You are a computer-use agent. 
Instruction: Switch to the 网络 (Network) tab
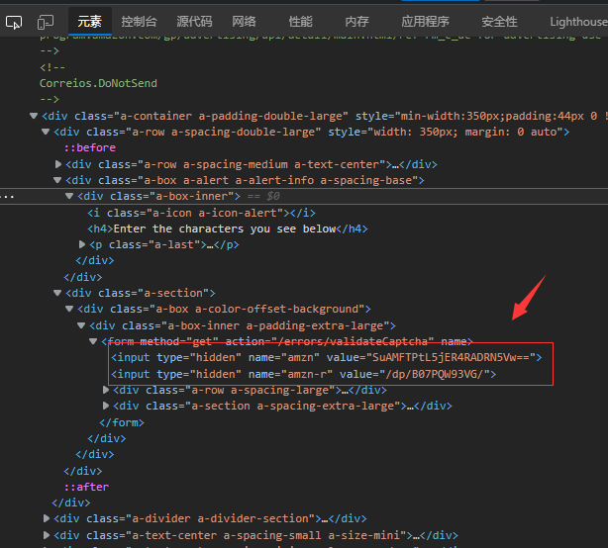point(244,22)
